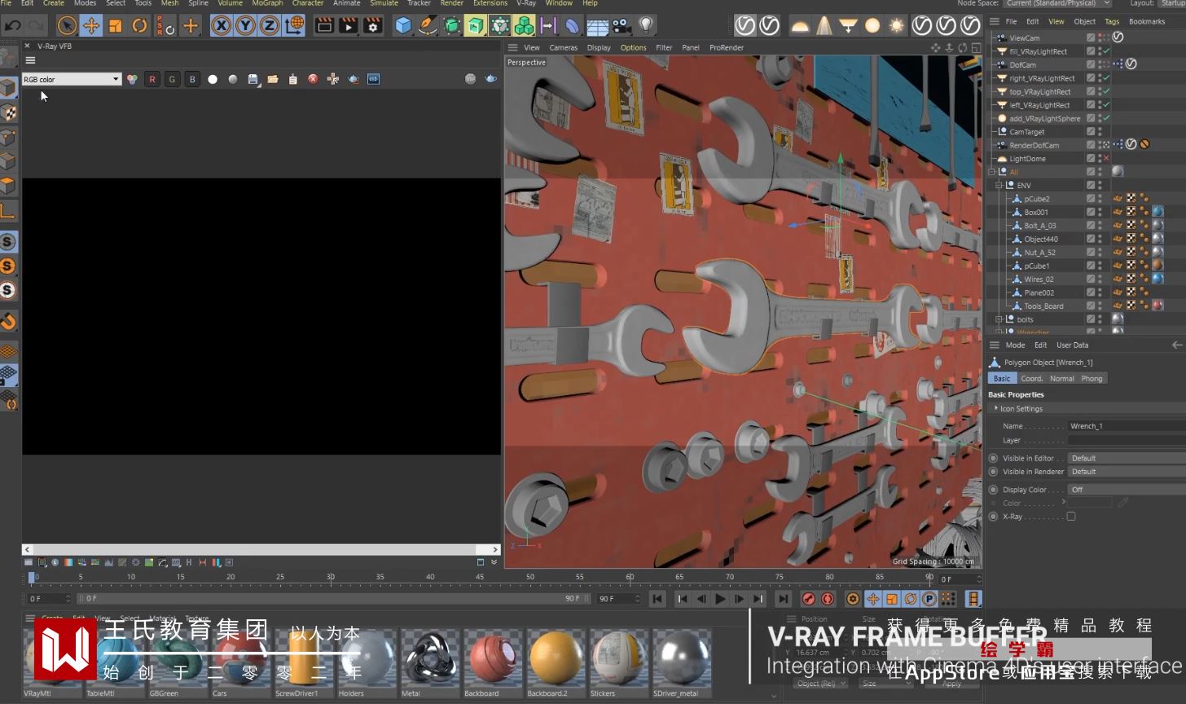The height and width of the screenshot is (704, 1186).
Task: Toggle green channel in V-Ray VFB
Action: 172,79
